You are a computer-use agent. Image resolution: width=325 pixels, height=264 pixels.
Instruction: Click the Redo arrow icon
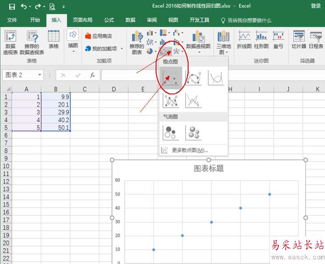point(38,6)
